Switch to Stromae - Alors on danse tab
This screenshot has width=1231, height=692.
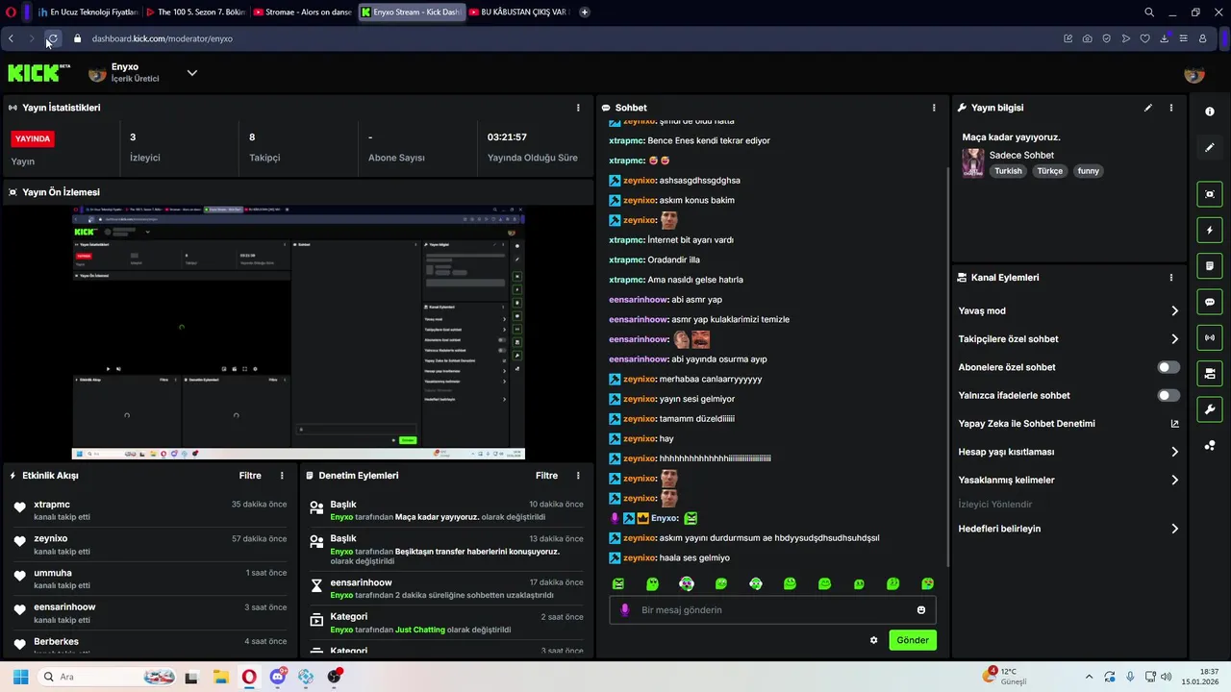(x=303, y=12)
